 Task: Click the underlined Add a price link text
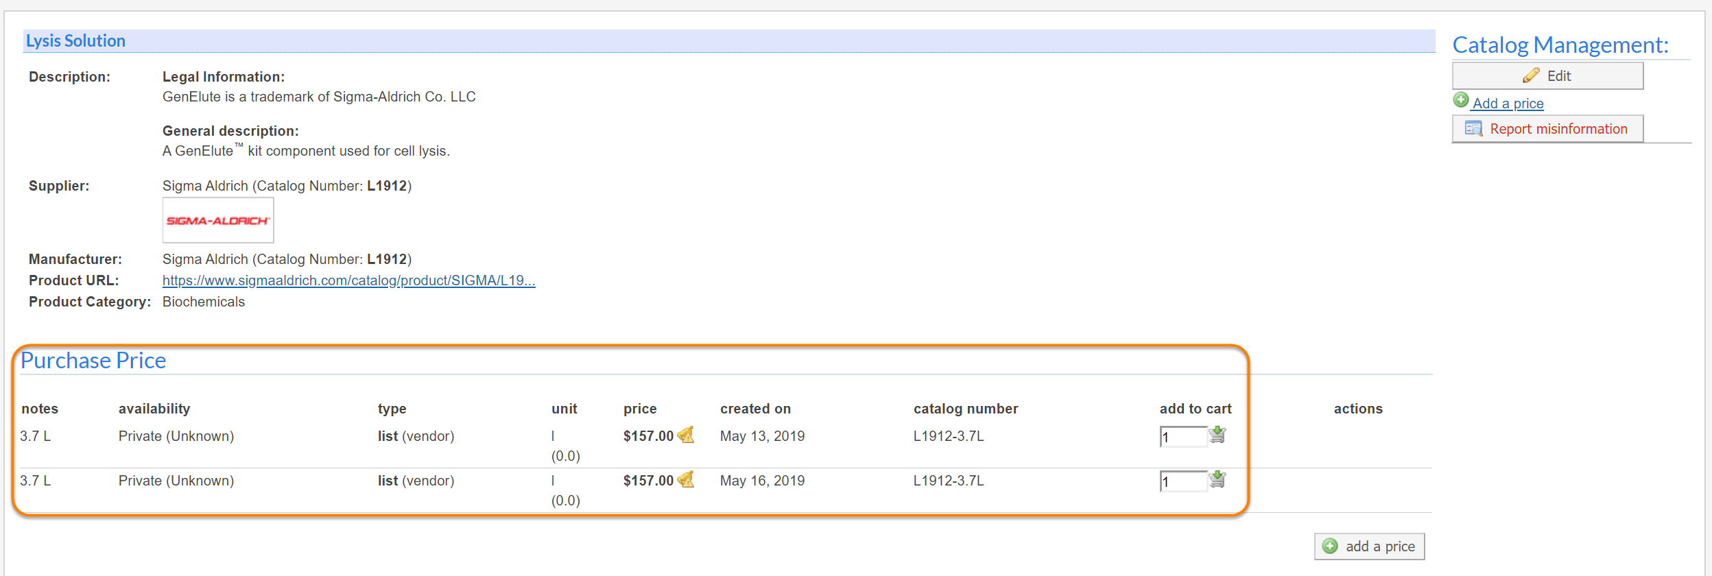point(1508,104)
